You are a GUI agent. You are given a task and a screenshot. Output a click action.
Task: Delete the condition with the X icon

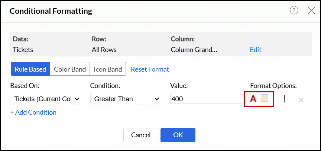click(x=301, y=99)
